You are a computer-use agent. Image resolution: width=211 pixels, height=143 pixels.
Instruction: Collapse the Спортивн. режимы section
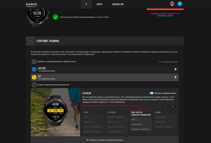pyautogui.click(x=30, y=41)
